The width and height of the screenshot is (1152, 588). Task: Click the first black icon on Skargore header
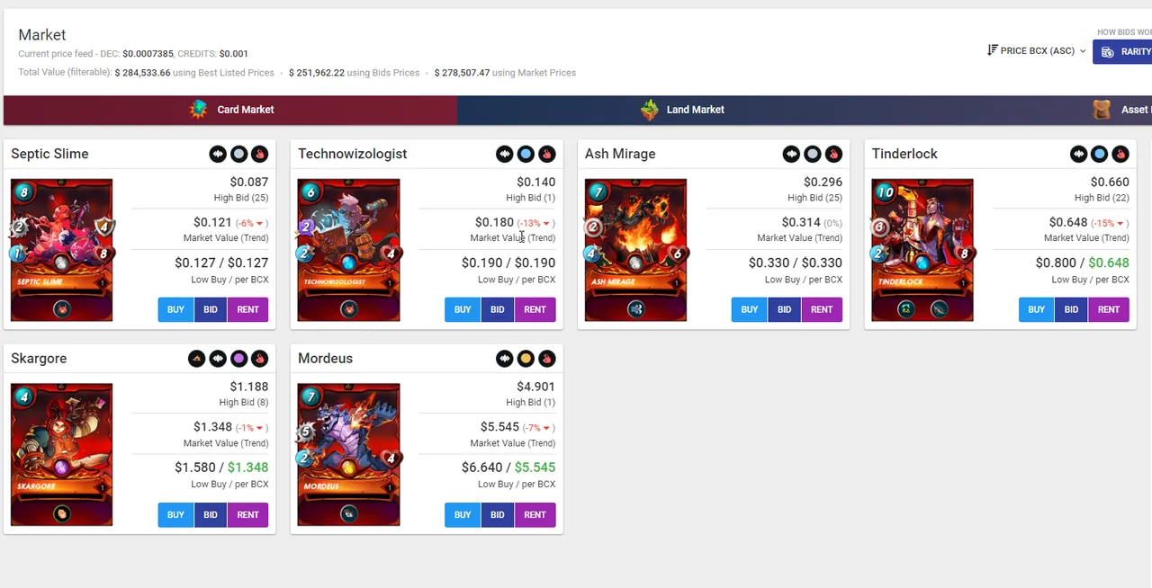196,359
